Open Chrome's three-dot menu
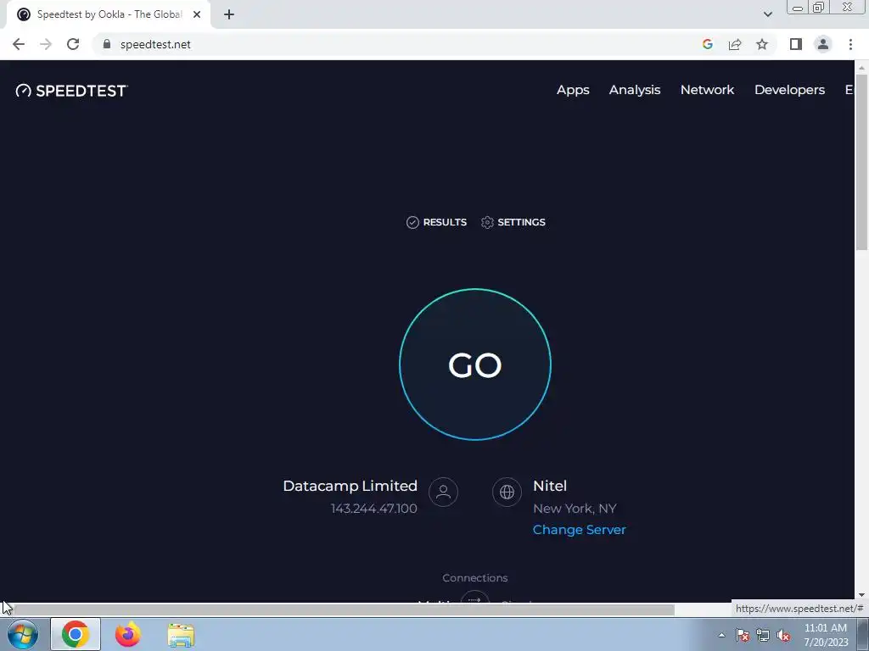This screenshot has height=651, width=869. tap(850, 44)
